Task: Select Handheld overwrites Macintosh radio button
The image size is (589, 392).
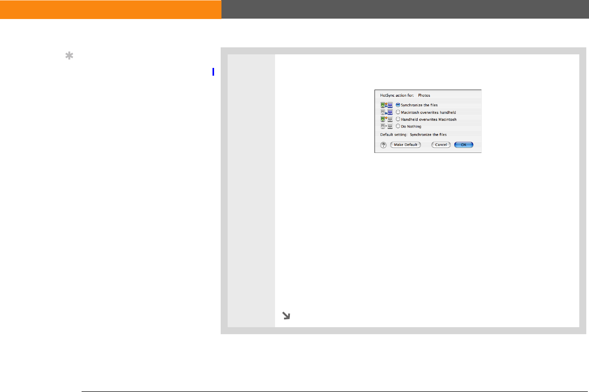Action: tap(398, 119)
